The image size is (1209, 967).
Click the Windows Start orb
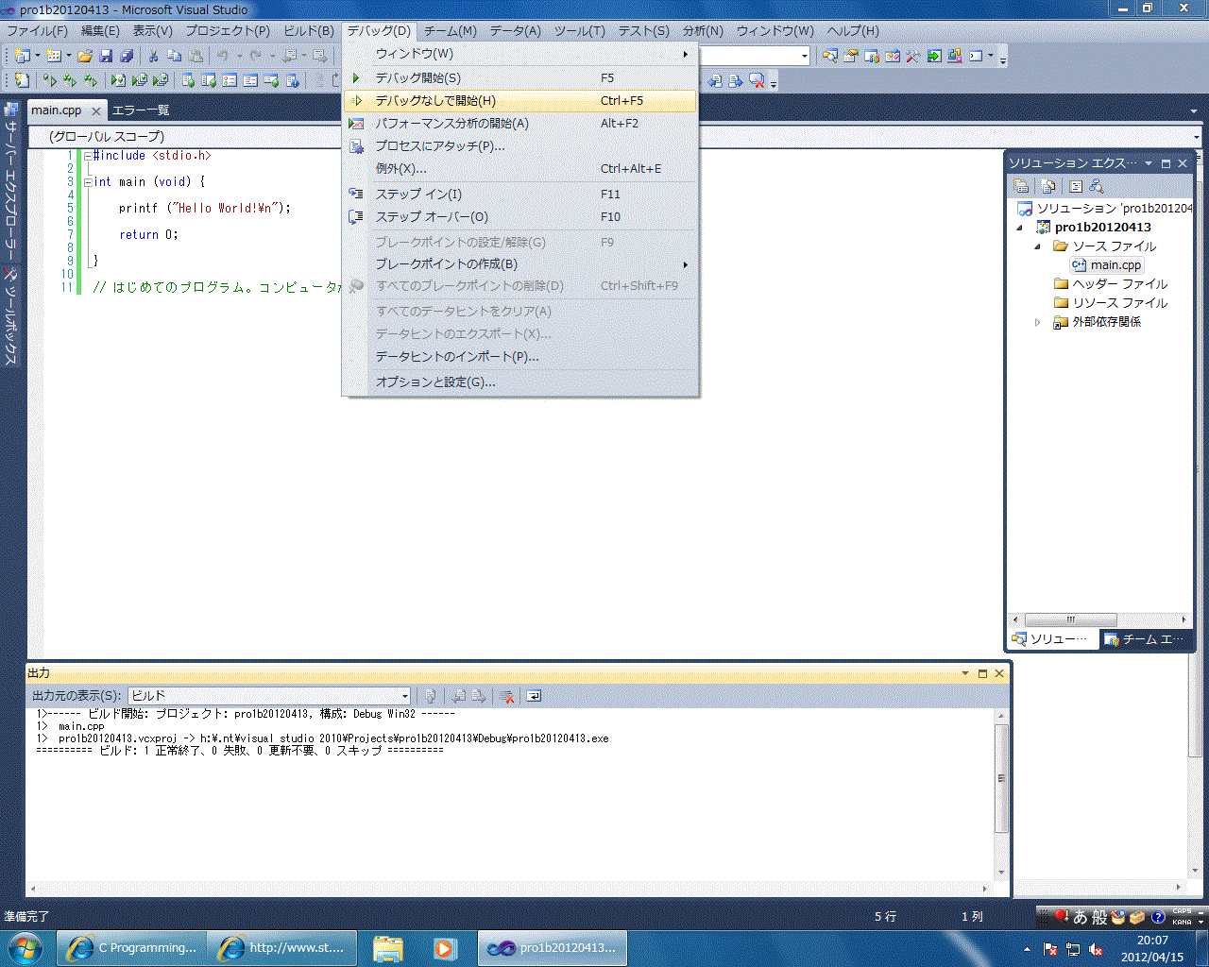click(x=25, y=947)
